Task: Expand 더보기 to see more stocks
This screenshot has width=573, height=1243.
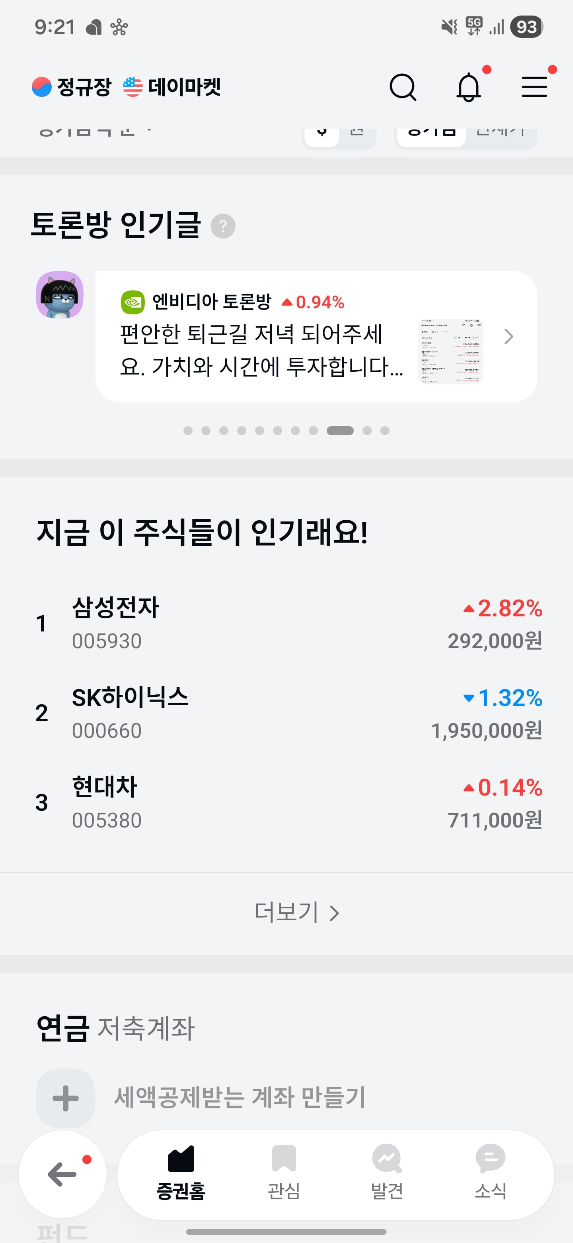Action: click(296, 912)
